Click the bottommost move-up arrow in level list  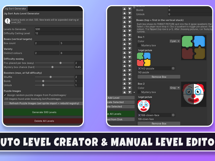[124, 92]
